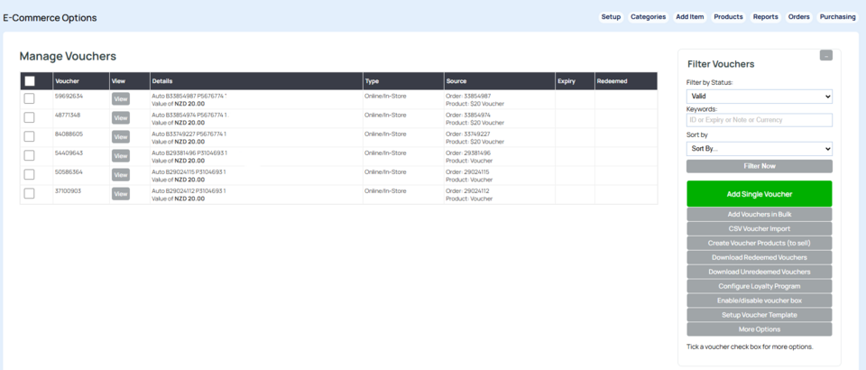Click Add Vouchers in Bulk

click(760, 214)
